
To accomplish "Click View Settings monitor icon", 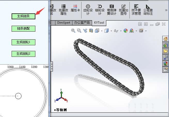I will click(141, 31).
